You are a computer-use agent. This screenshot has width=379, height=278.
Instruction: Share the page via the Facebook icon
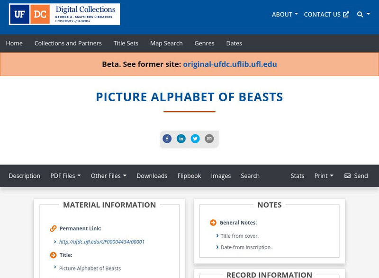pyautogui.click(x=167, y=139)
